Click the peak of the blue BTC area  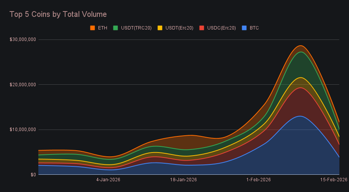coord(300,116)
